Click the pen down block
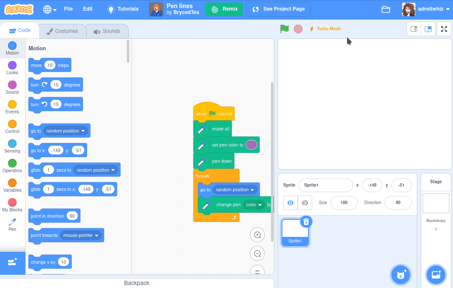Viewport: 453px width, 288px height. pos(214,161)
